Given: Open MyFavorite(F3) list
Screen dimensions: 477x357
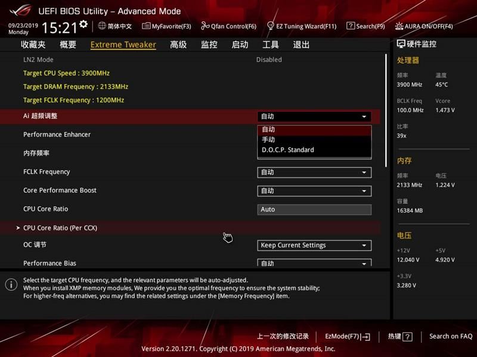Looking at the screenshot, I should pyautogui.click(x=167, y=26).
